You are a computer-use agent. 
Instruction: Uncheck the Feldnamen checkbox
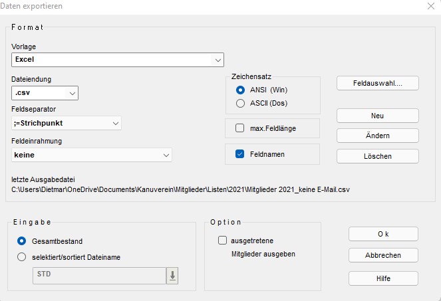click(x=240, y=154)
